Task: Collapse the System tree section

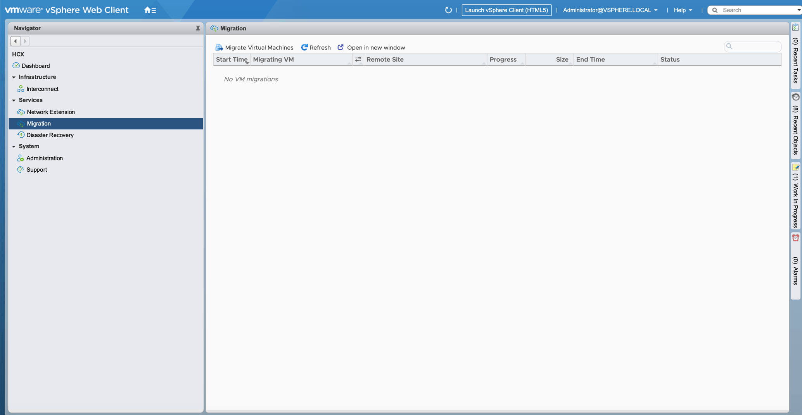Action: pyautogui.click(x=14, y=146)
